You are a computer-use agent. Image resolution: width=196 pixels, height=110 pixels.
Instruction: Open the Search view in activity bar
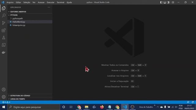[4, 16]
